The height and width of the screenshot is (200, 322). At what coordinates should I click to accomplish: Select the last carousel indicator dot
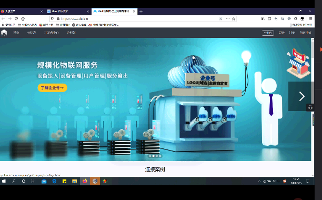(x=160, y=156)
